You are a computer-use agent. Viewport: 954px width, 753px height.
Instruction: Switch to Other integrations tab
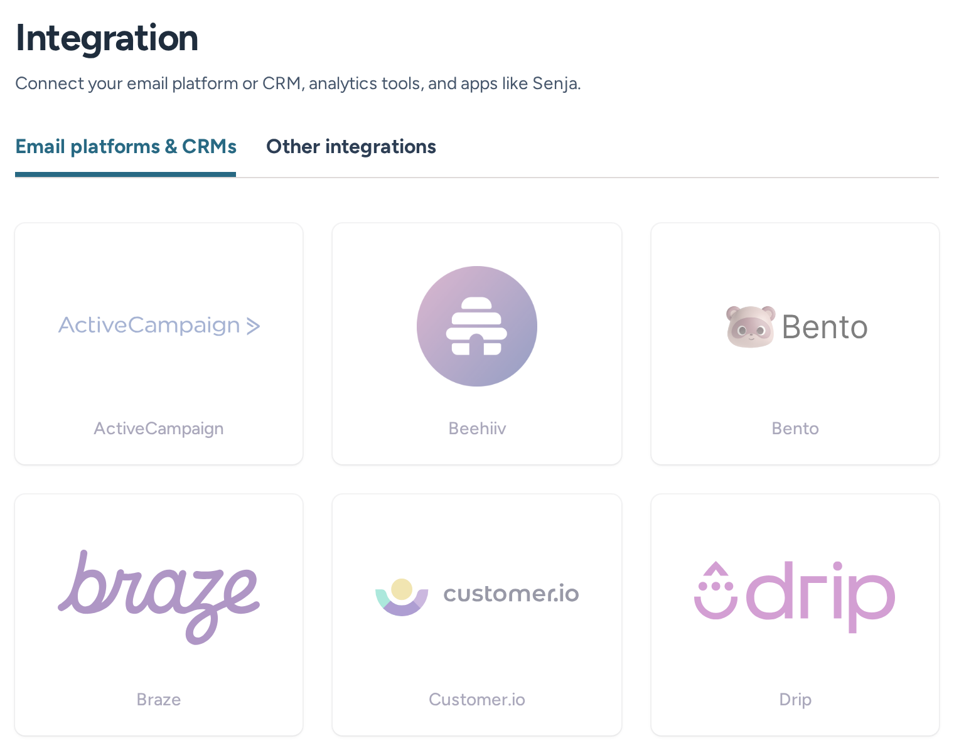[x=351, y=147]
